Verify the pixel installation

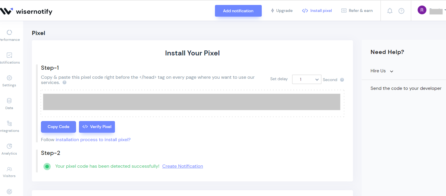pos(97,127)
